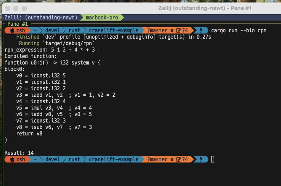Click the lightning bolt icon in the top prompt

point(201,30)
